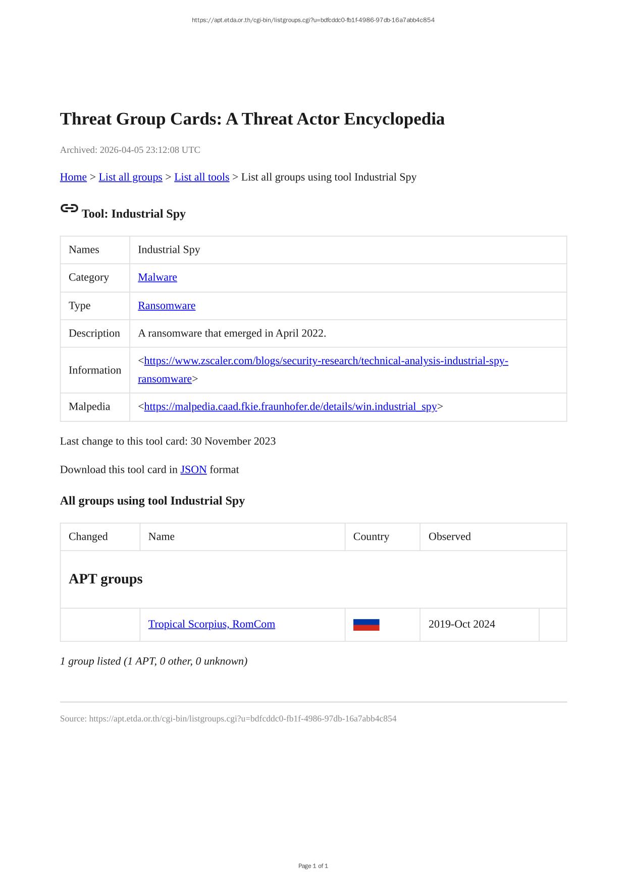Open the List all tools breadcrumb
Image resolution: width=627 pixels, height=886 pixels.
point(201,177)
